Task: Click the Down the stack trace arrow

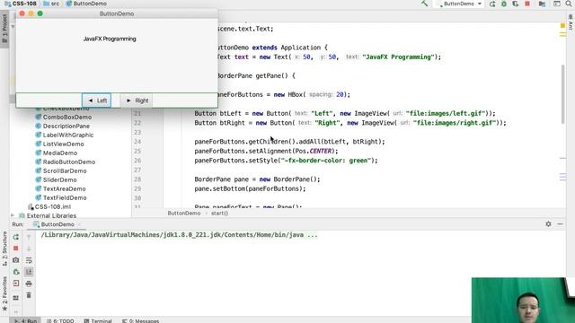Action: coord(29,249)
